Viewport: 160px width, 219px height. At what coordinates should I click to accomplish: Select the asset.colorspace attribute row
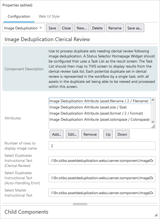click(x=100, y=119)
